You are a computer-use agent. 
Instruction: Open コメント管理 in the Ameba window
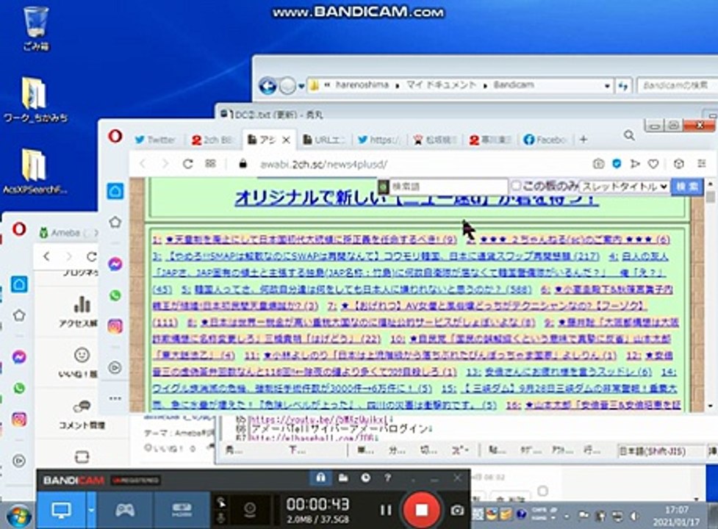tap(82, 415)
